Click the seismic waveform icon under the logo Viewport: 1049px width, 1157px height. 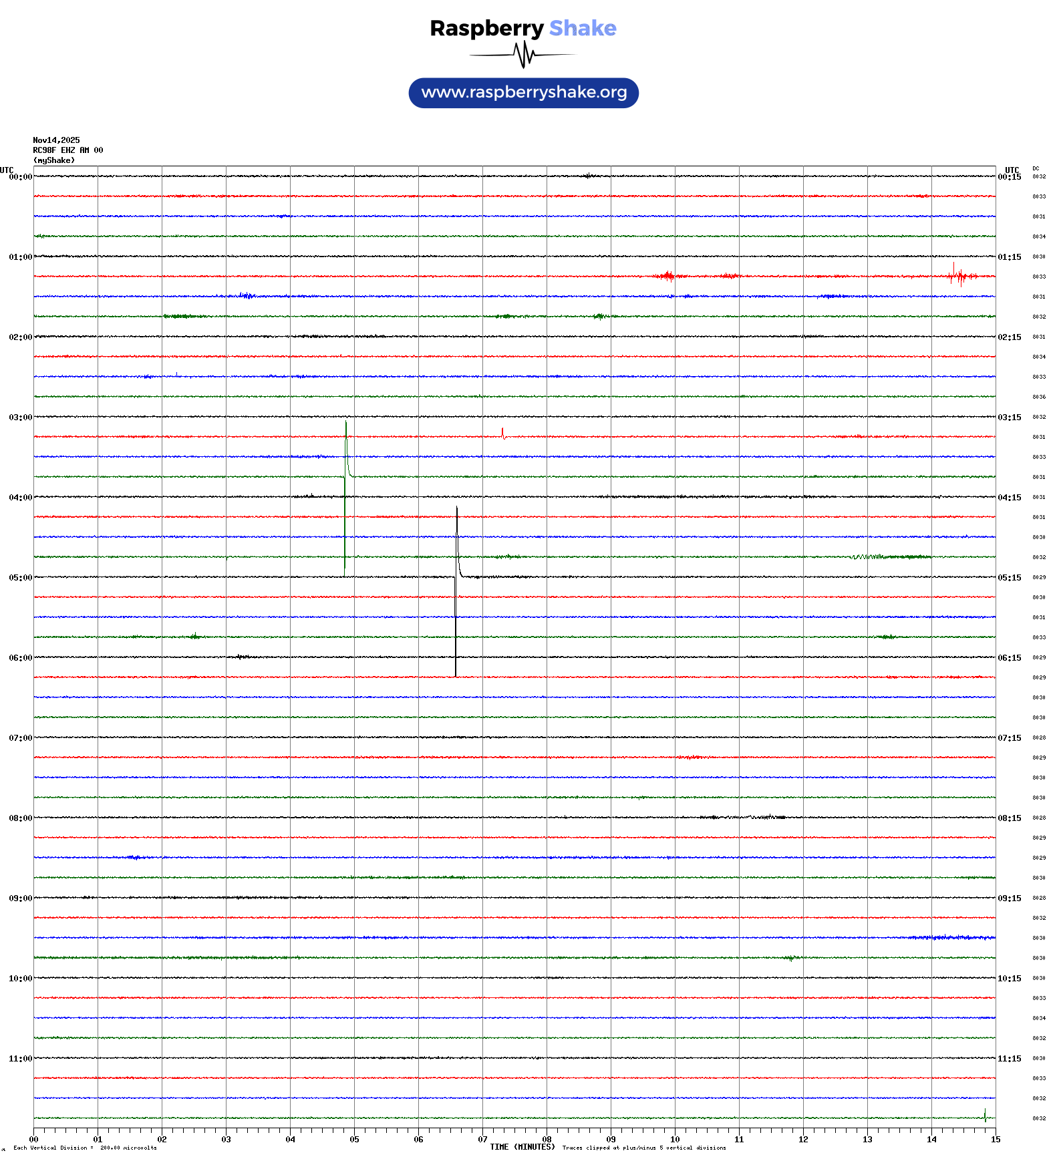point(523,55)
